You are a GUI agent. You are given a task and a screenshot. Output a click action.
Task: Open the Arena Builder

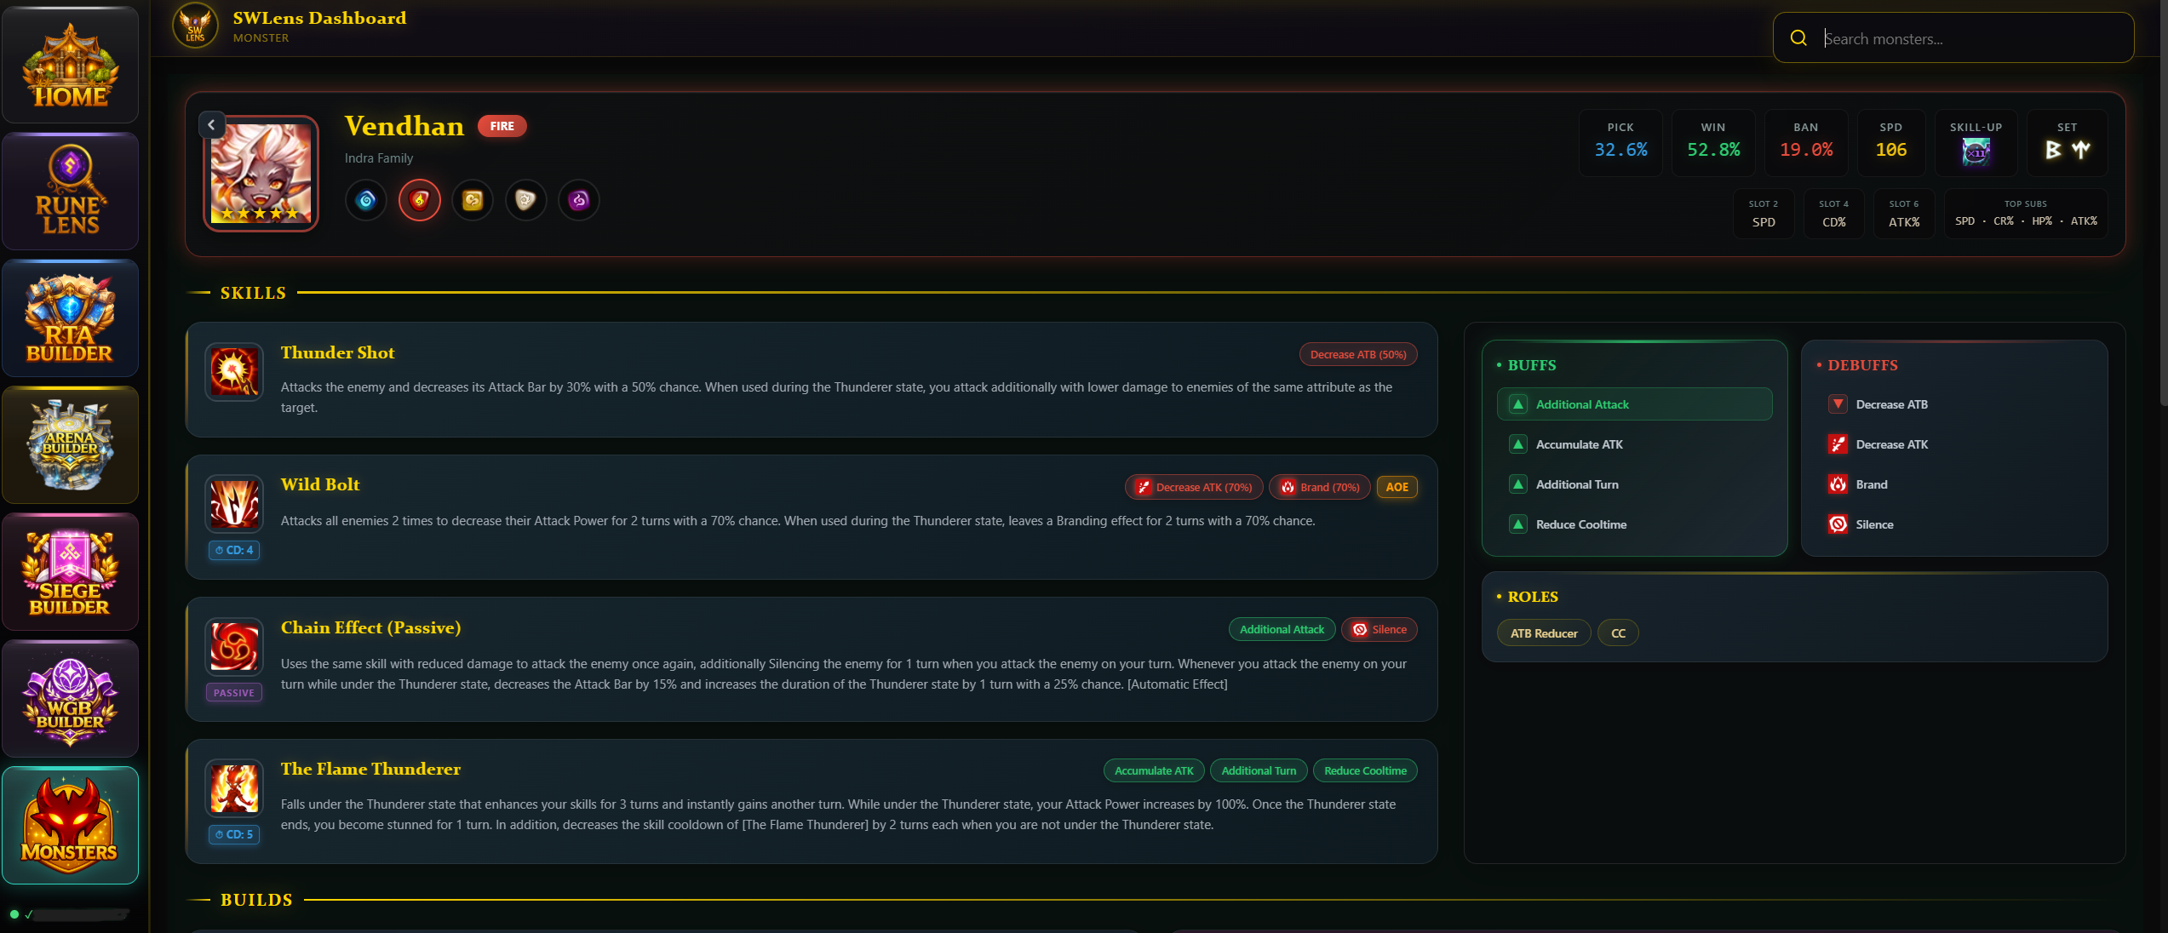[71, 444]
